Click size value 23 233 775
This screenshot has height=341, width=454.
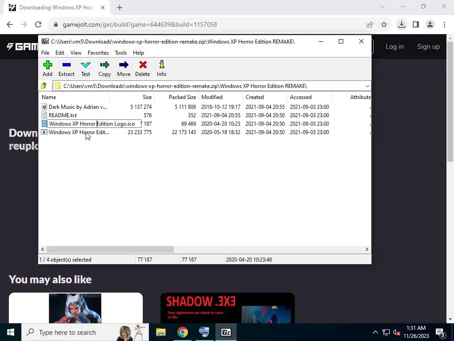click(140, 132)
